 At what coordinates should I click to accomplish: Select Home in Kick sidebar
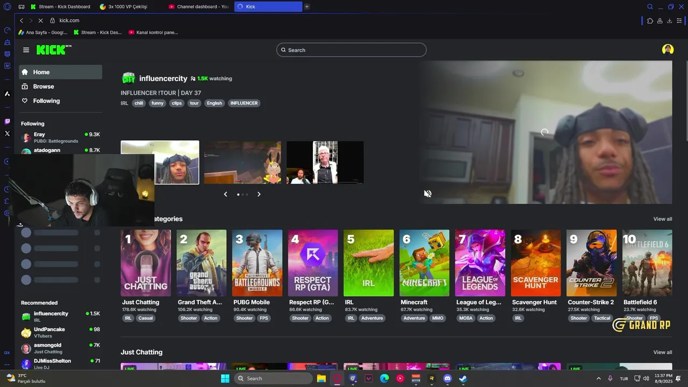click(x=60, y=72)
